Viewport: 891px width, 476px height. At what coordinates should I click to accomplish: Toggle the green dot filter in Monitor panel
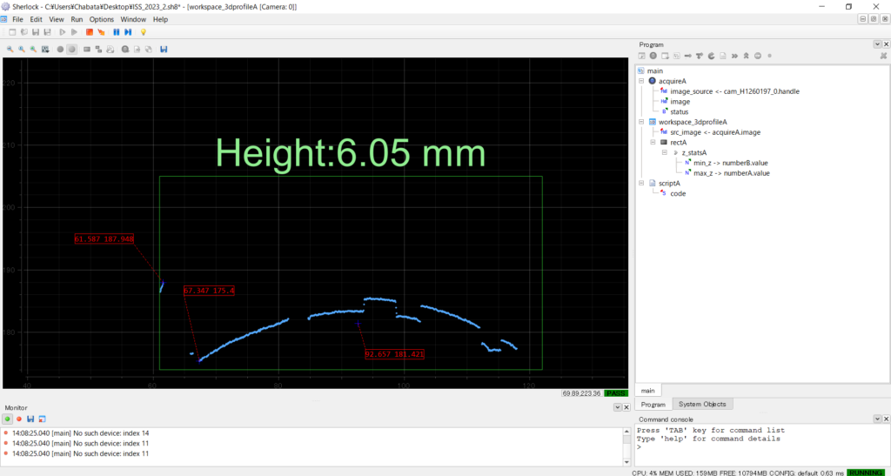point(8,419)
